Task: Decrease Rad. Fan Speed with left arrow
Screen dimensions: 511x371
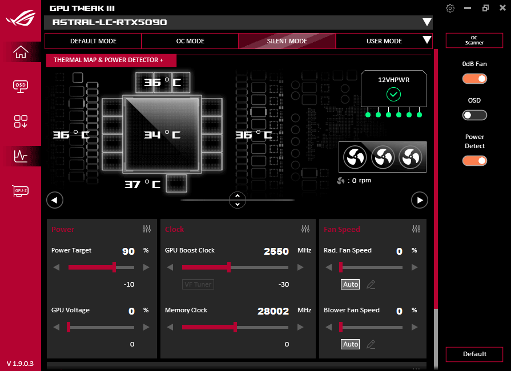Action: (328, 267)
